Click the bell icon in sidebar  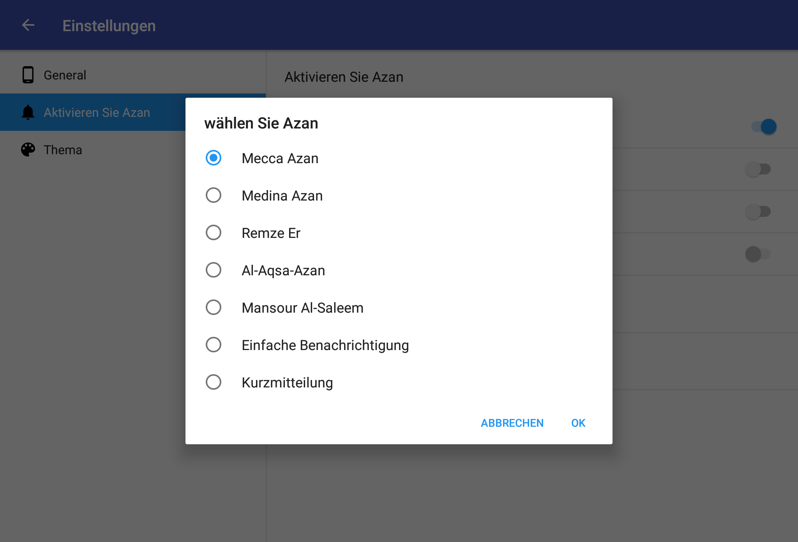[x=28, y=112]
